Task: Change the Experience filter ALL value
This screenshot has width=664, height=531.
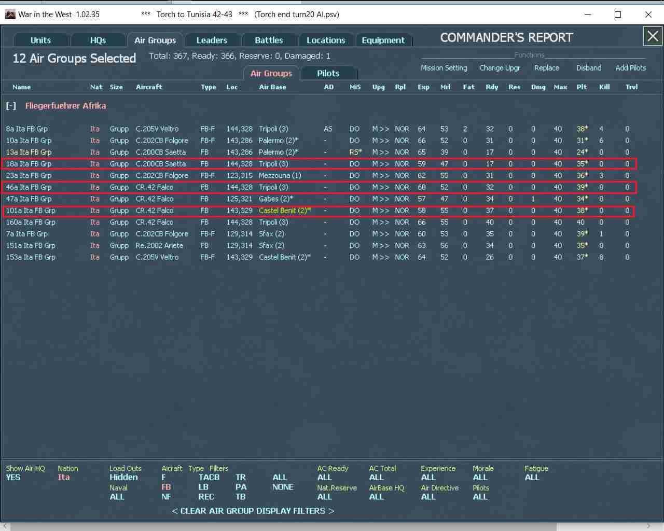Action: click(428, 478)
